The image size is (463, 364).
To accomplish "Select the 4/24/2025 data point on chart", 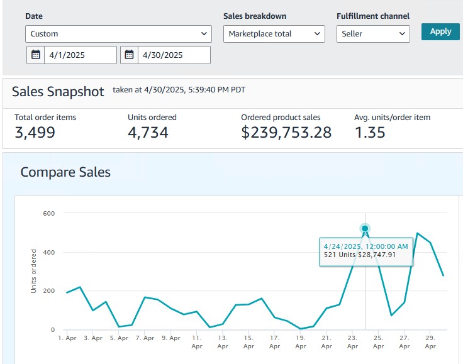I will 365,228.
